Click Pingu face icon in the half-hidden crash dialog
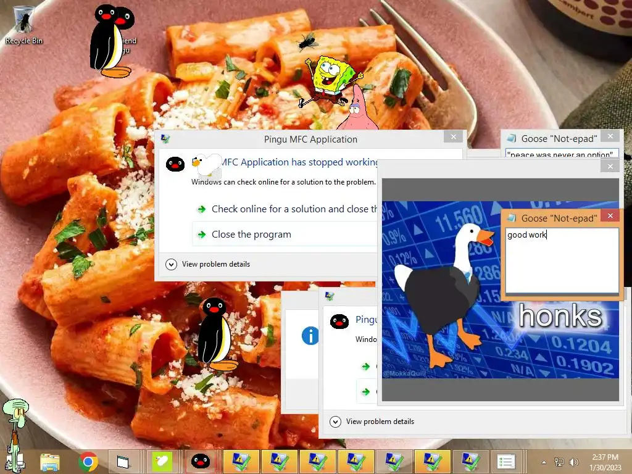 pos(339,321)
